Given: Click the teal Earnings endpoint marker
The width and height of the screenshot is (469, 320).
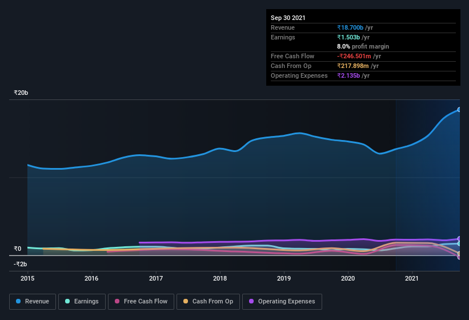Looking at the screenshot, I should coord(459,244).
